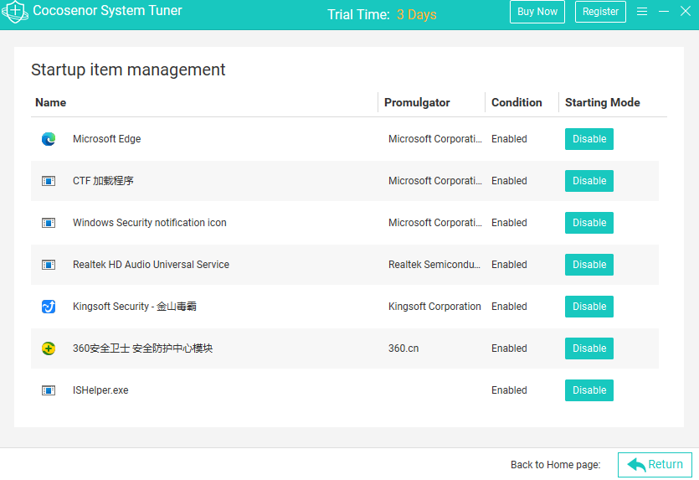
Task: Click the ISHelper.exe row icon
Action: click(x=49, y=390)
